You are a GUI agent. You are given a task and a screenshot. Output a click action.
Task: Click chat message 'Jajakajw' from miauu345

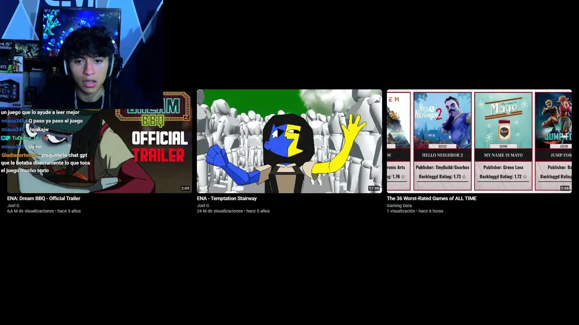pos(39,130)
